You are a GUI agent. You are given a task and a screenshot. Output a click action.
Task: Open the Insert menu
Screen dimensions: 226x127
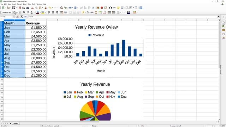coord(14,4)
